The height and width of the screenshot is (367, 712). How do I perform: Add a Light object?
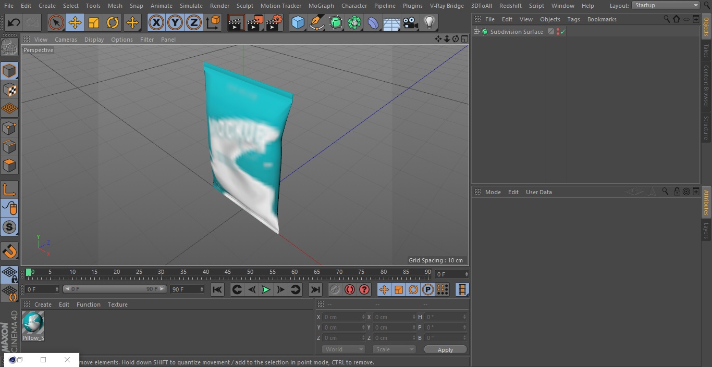[x=429, y=22]
